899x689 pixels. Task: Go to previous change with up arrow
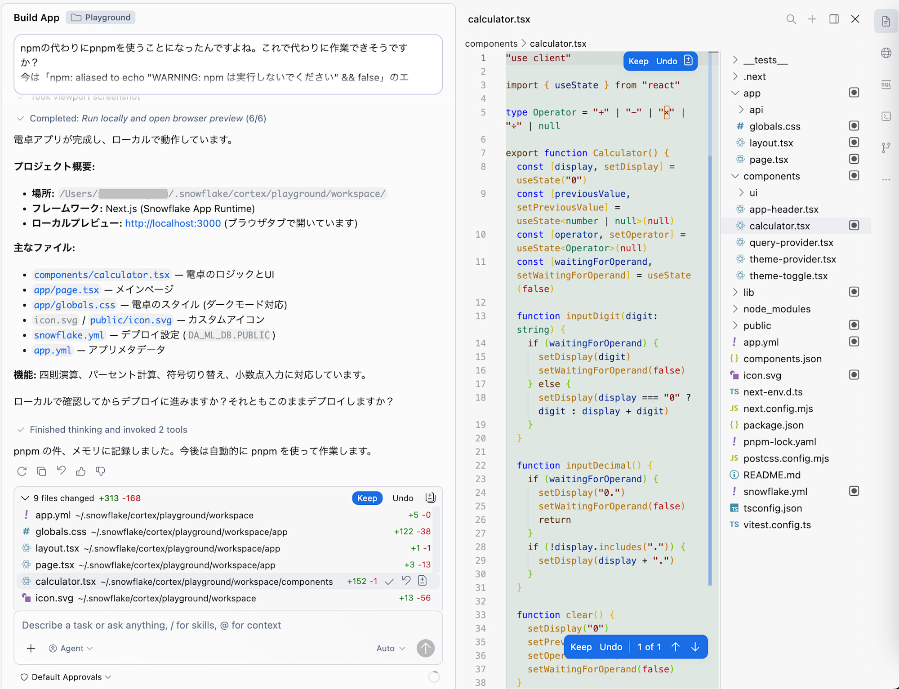coord(675,647)
